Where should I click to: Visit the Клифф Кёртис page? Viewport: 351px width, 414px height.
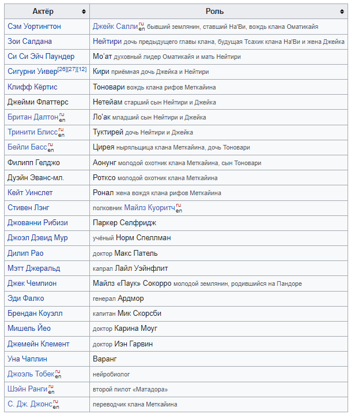(32, 87)
